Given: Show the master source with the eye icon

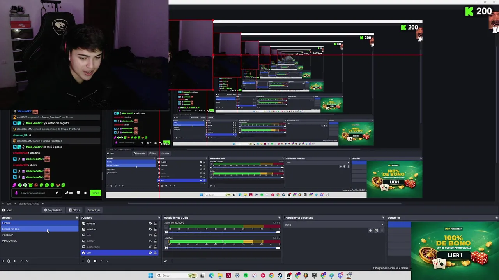Looking at the screenshot, I should coord(150,241).
